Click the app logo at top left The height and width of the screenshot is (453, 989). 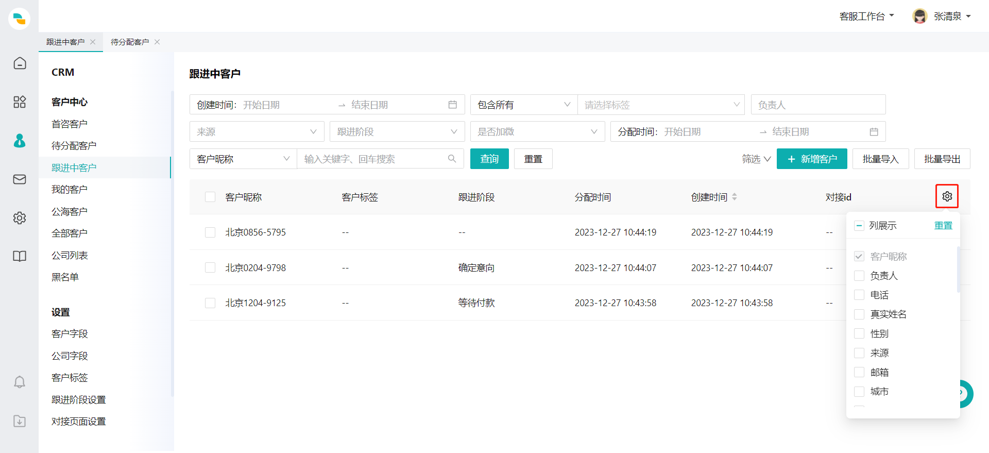click(x=20, y=19)
